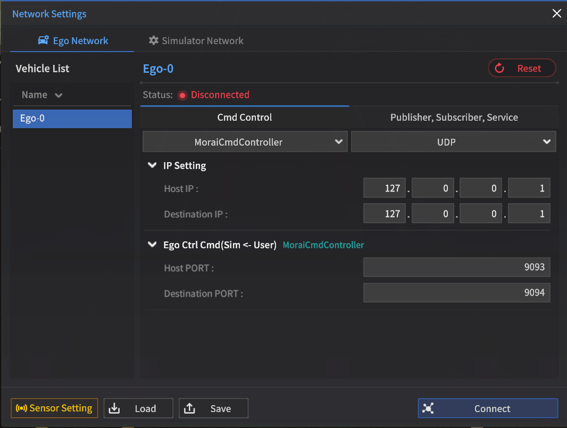This screenshot has height=428, width=567.
Task: Close the Network Settings dialog
Action: (556, 14)
